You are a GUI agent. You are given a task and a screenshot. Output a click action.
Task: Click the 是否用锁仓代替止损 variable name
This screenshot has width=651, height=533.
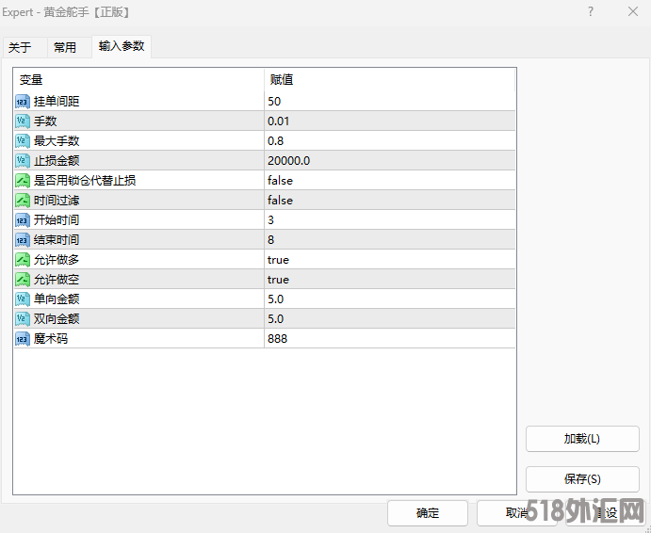[x=85, y=181]
